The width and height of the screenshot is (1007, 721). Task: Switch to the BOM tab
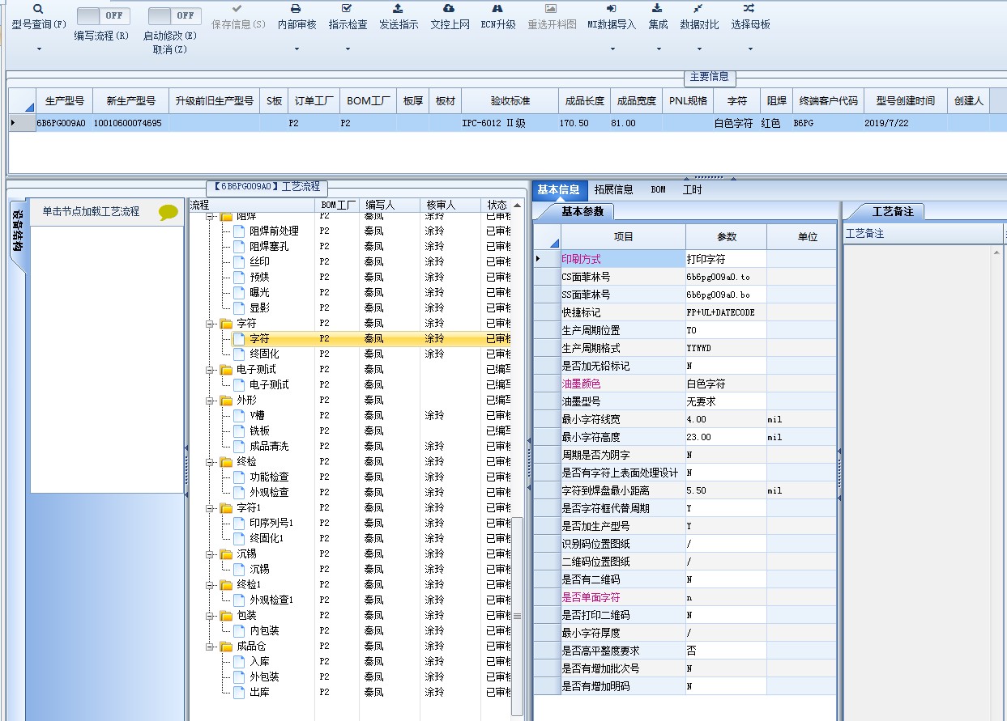tap(658, 189)
